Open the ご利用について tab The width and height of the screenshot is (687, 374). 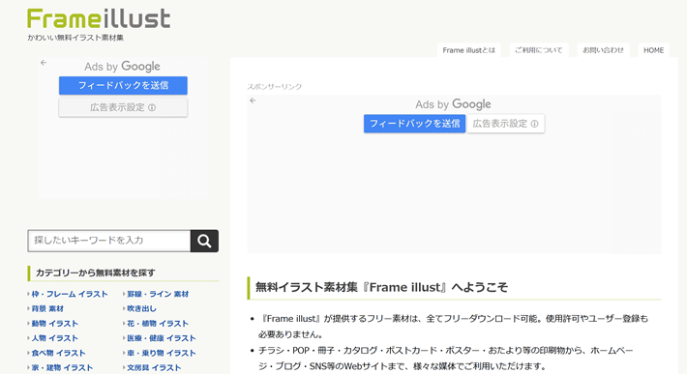[x=539, y=50]
